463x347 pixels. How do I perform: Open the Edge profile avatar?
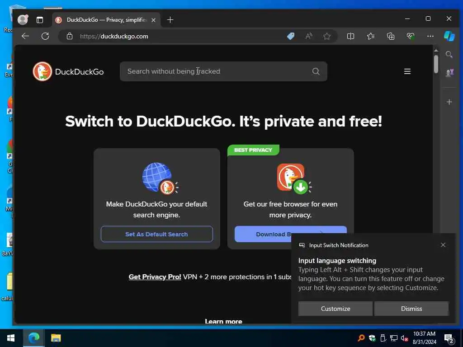(23, 20)
